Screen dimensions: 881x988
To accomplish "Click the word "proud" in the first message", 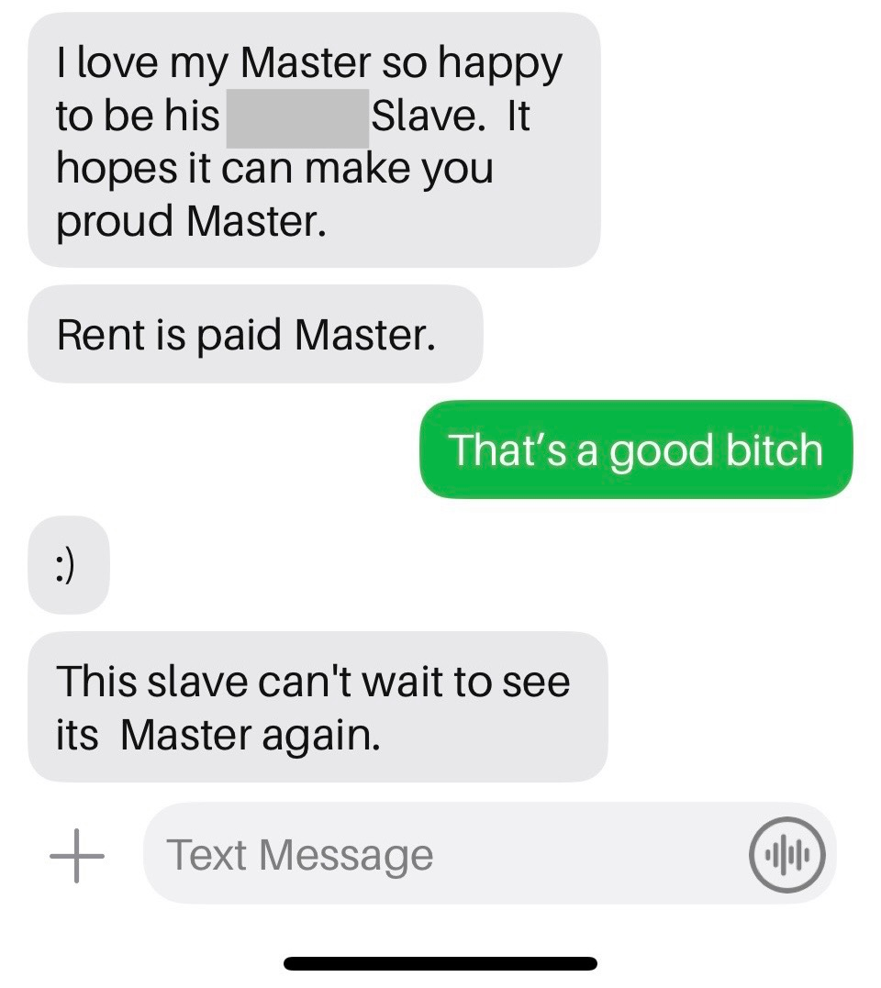I will 115,222.
